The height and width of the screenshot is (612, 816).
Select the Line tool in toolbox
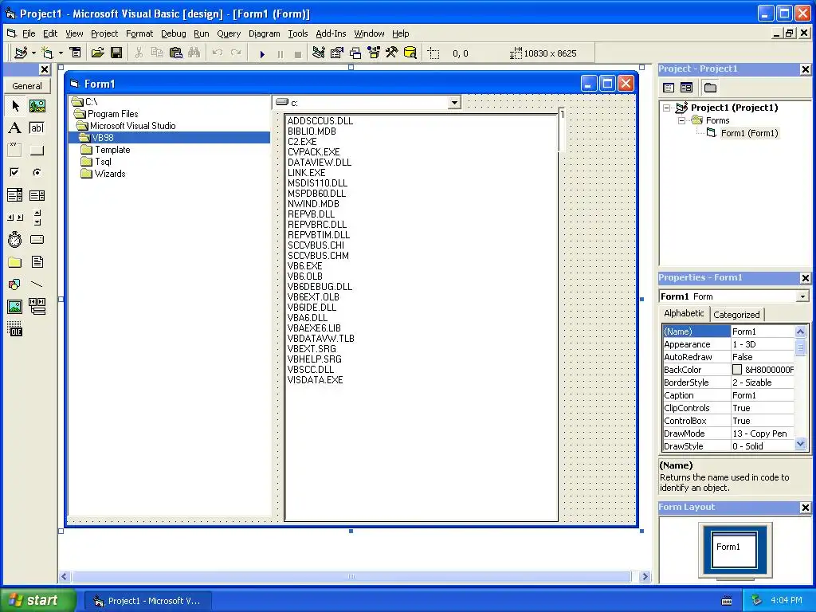37,284
